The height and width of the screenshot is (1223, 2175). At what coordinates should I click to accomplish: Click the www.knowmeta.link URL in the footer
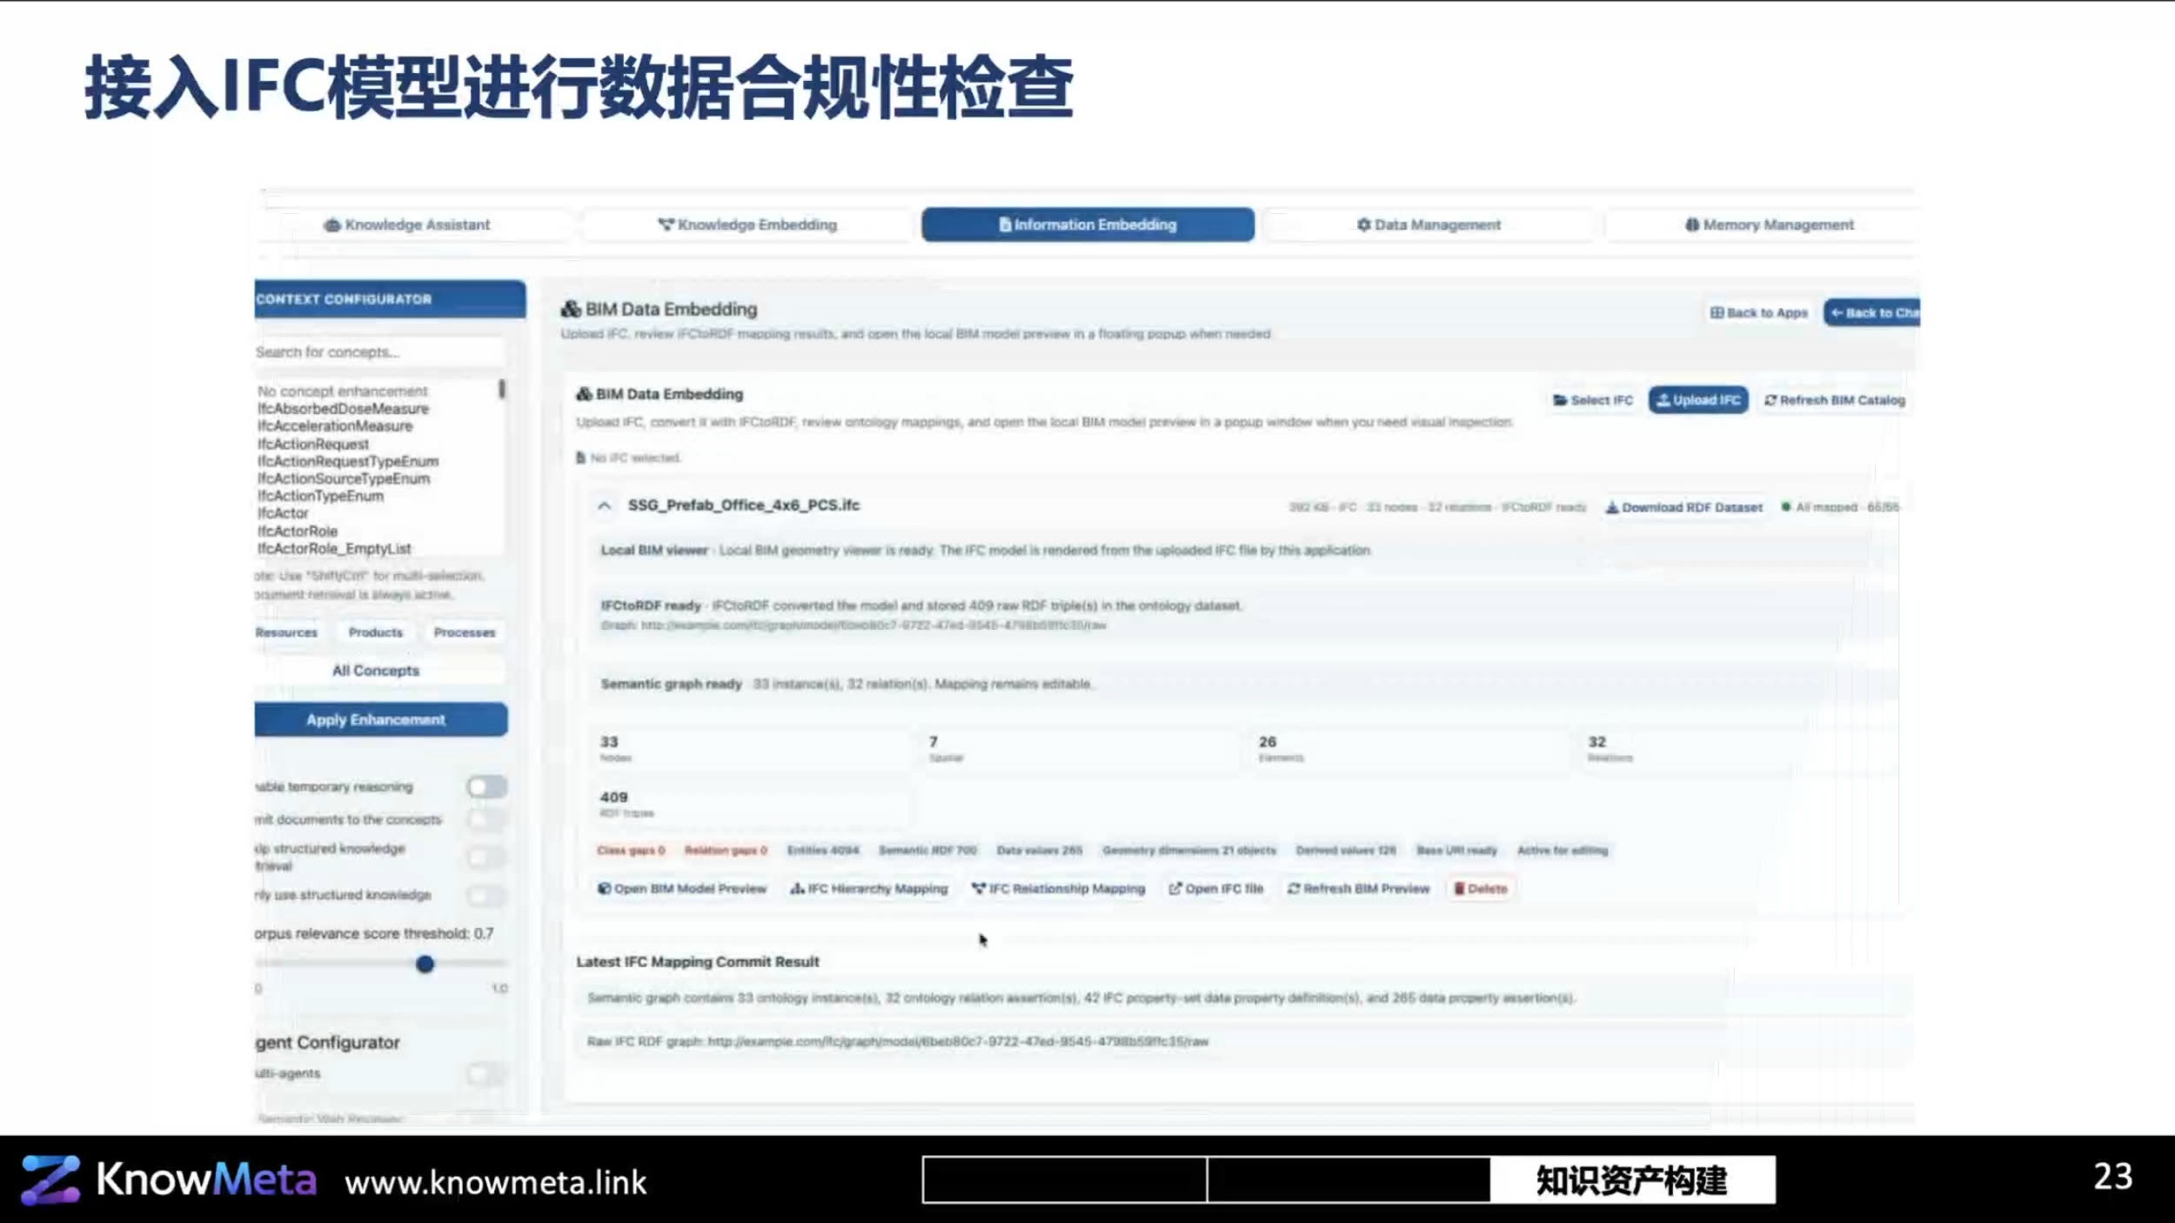(496, 1182)
